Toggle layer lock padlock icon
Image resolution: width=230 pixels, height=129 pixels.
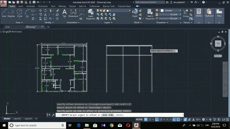(x=104, y=10)
